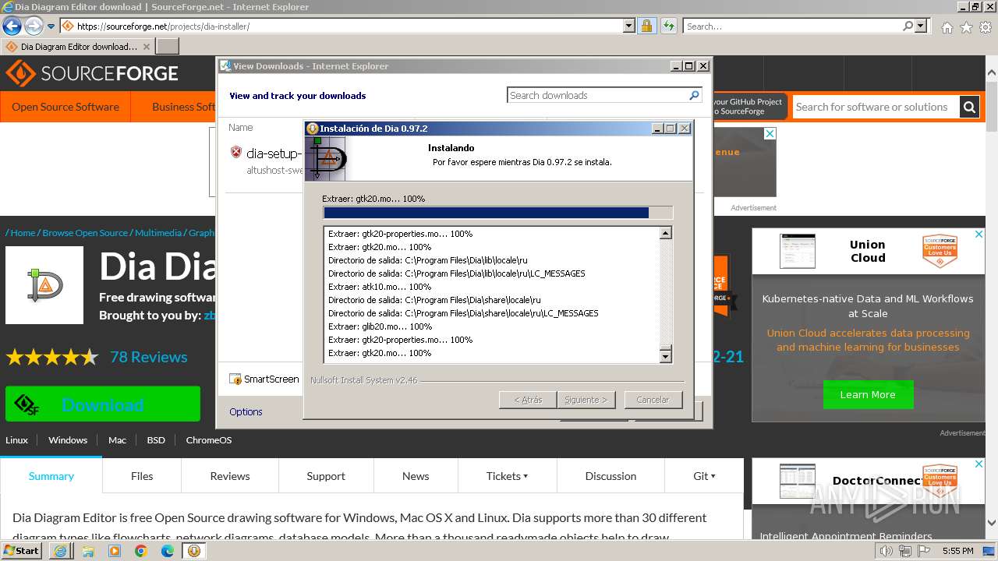
Task: Click the URL address field
Action: pos(349,26)
